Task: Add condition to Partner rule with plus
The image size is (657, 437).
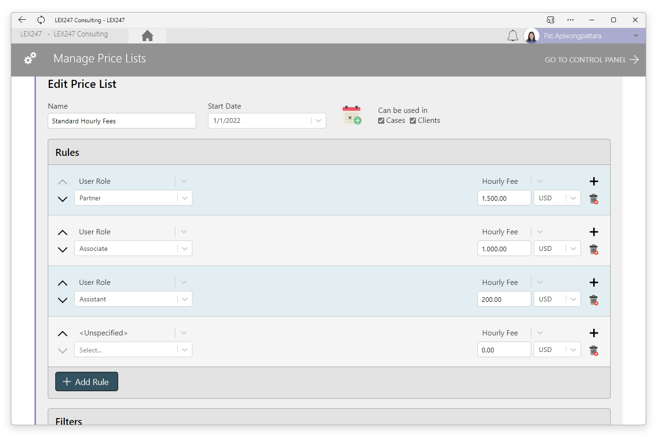Action: click(x=594, y=181)
